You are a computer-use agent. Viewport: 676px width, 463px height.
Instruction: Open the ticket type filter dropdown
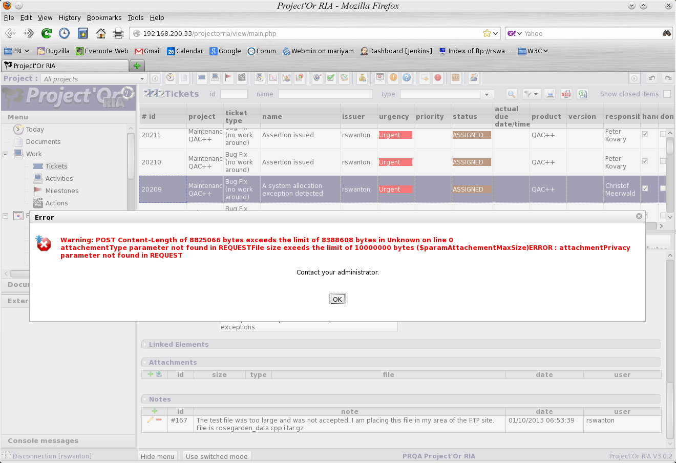click(487, 94)
